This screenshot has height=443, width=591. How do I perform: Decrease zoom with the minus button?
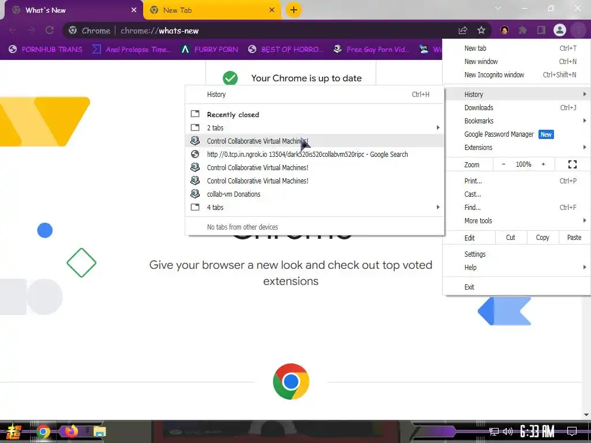[x=503, y=164]
